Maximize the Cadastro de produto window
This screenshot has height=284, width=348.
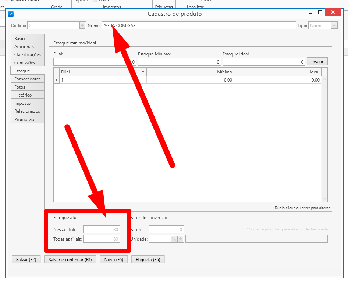pyautogui.click(x=320, y=12)
